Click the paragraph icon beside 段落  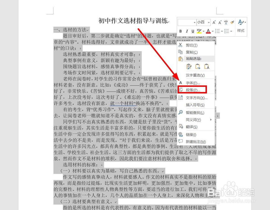coord(180,90)
